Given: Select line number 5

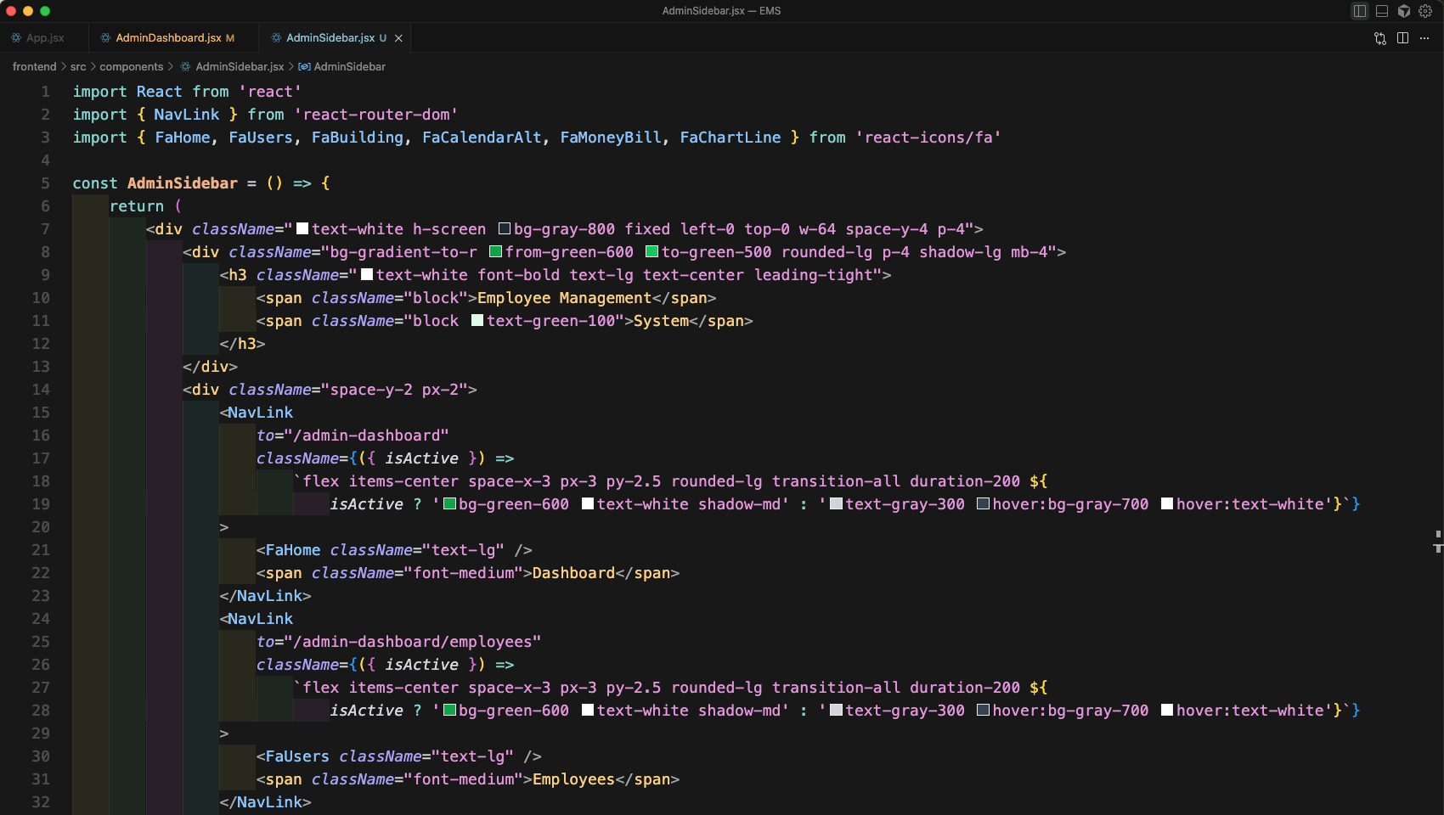Looking at the screenshot, I should coord(45,183).
